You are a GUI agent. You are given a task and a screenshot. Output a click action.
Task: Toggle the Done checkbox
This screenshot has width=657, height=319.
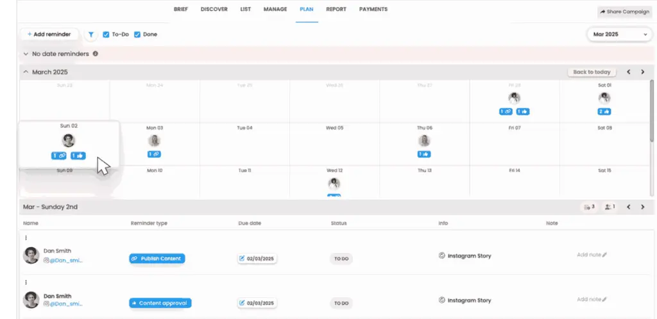137,35
